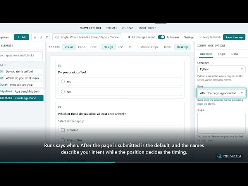Select the Age band (hidden) element
Image resolution: width=248 pixels, height=186 pixels.
pos(21,91)
